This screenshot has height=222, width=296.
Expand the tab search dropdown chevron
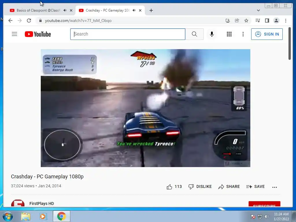pos(258,10)
